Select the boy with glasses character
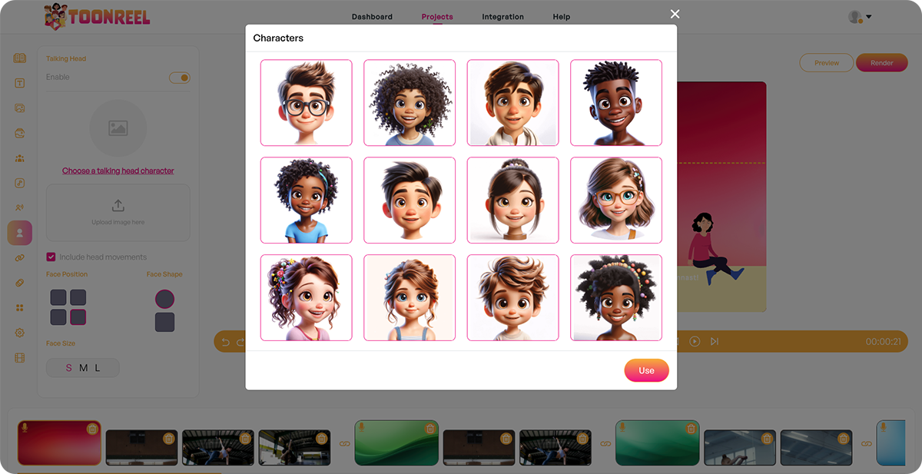This screenshot has height=474, width=922. 306,103
